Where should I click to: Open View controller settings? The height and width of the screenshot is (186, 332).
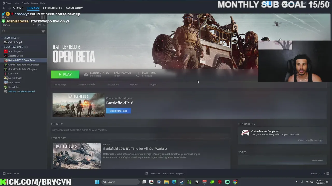pos(310,140)
